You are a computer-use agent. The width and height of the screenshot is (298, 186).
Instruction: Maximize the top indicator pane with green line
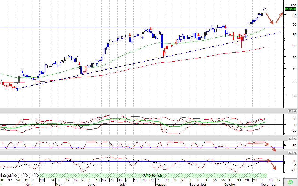[290, 111]
